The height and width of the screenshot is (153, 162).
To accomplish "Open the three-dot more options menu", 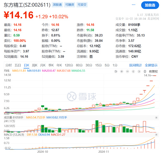I will [133, 5].
